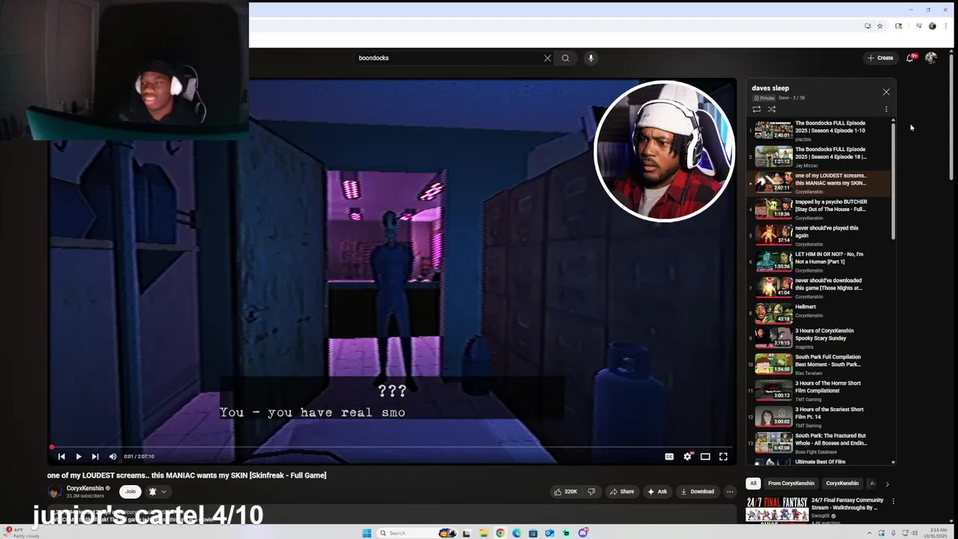Toggle closed captions CC button
The height and width of the screenshot is (539, 958).
(x=669, y=457)
